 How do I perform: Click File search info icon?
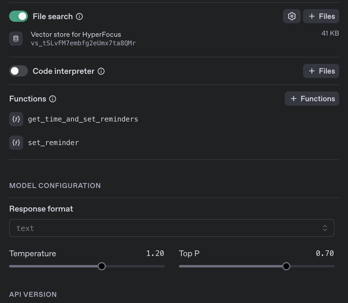tap(79, 16)
